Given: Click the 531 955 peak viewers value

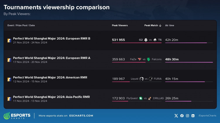Looking at the screenshot, I should (118, 40).
